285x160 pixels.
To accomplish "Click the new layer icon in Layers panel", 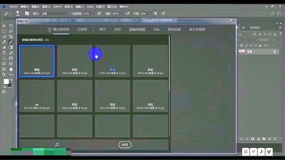I will [x=270, y=139].
